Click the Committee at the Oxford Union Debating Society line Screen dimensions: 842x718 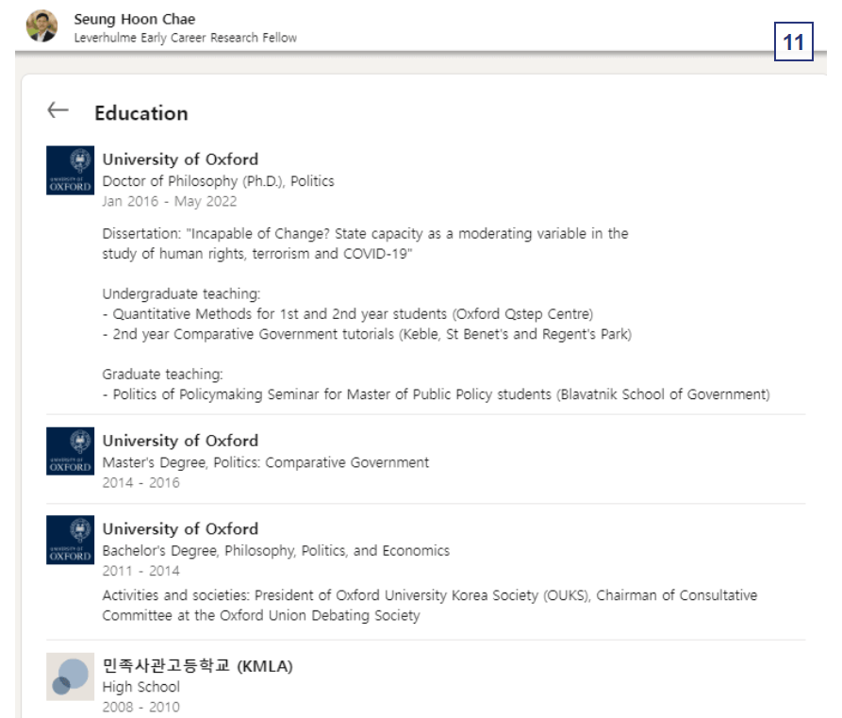click(x=261, y=616)
